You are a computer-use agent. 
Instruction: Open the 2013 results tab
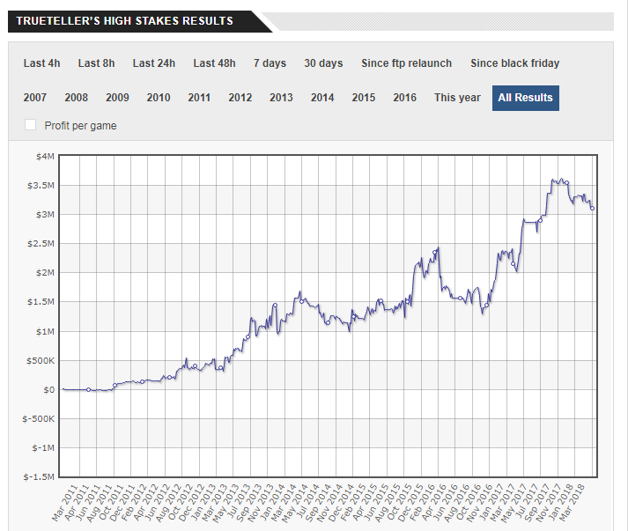click(281, 98)
